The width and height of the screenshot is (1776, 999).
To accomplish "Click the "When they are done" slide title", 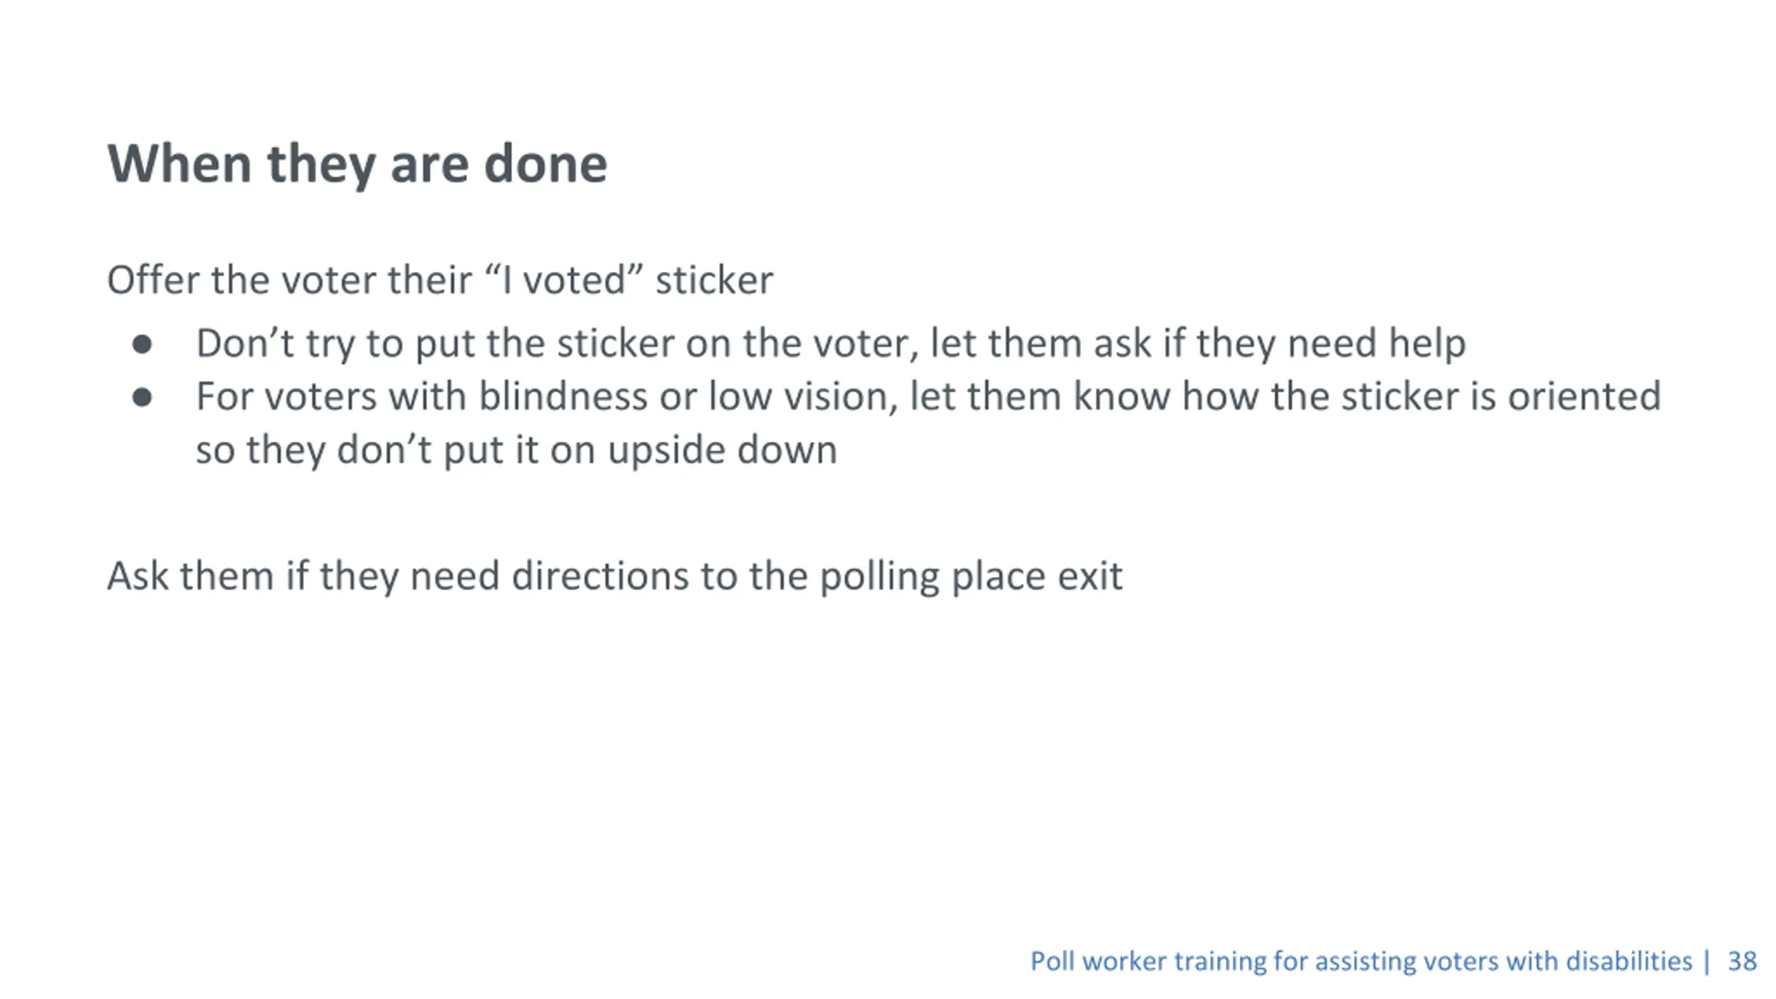I will [x=357, y=164].
